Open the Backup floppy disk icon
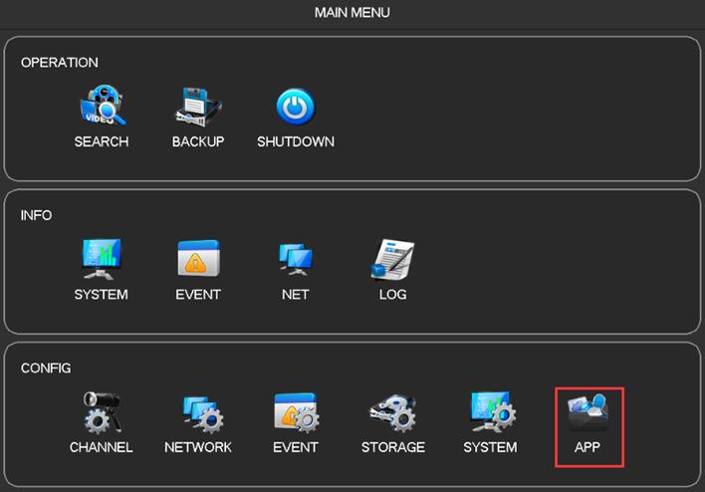The width and height of the screenshot is (705, 492). pyautogui.click(x=198, y=108)
